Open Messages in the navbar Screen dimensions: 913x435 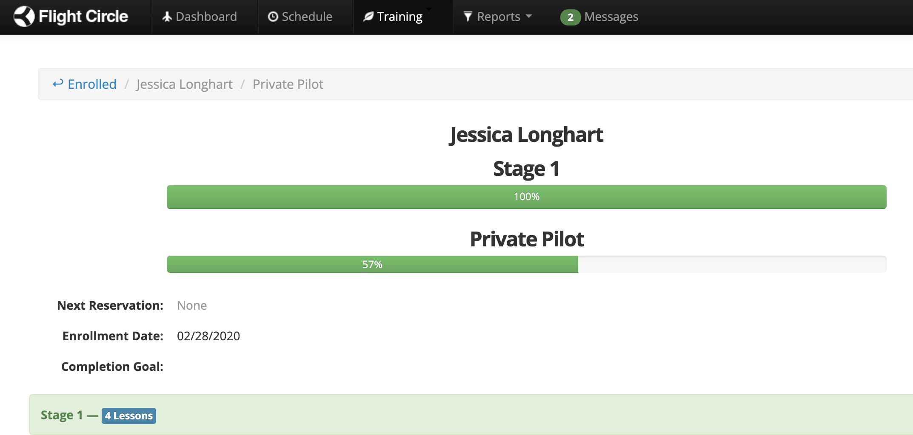611,17
